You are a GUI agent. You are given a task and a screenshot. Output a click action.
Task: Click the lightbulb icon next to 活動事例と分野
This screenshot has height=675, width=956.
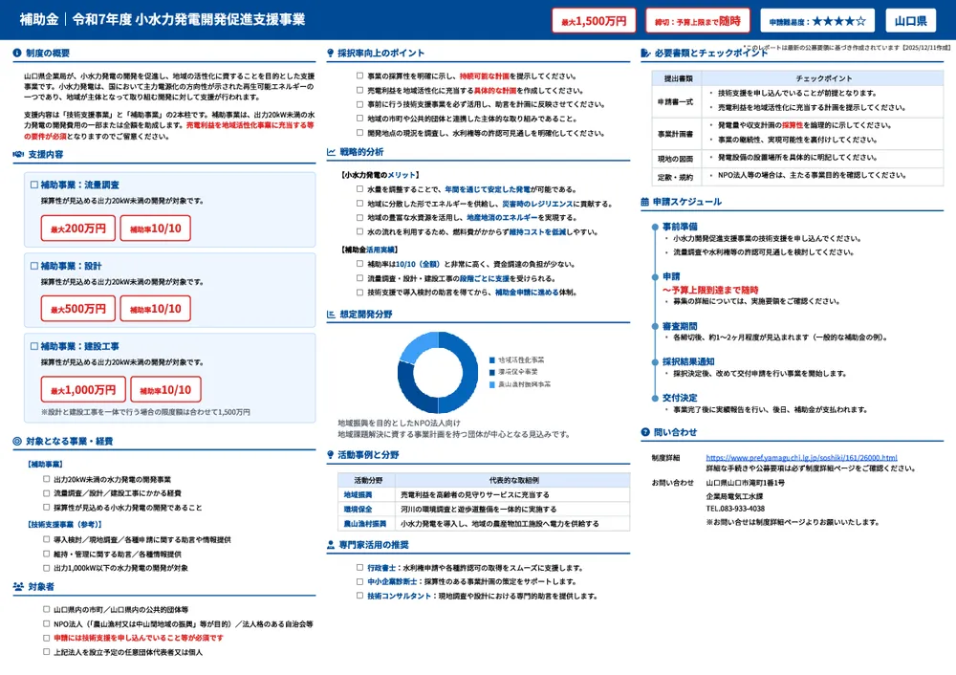pos(331,455)
